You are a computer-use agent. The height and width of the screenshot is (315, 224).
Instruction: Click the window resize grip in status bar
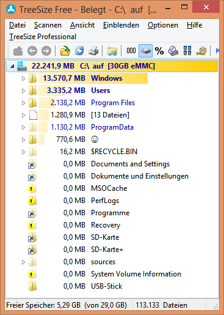[215, 306]
